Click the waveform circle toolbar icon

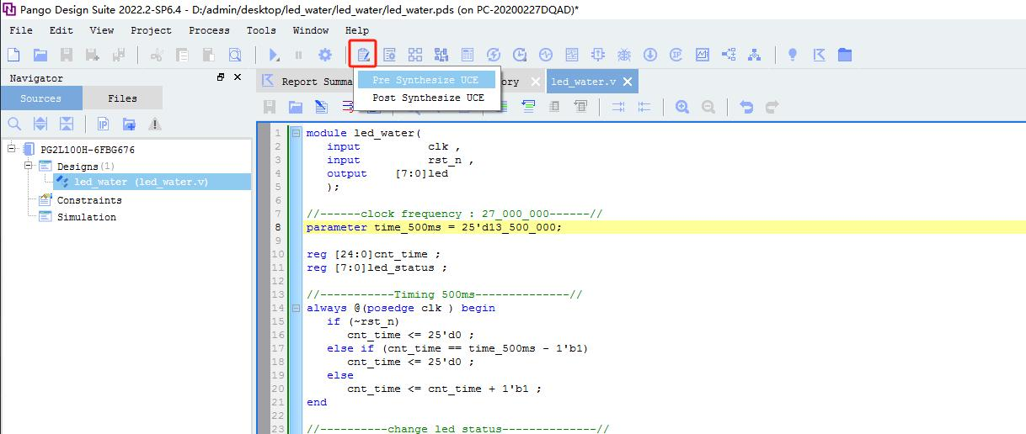click(x=545, y=55)
